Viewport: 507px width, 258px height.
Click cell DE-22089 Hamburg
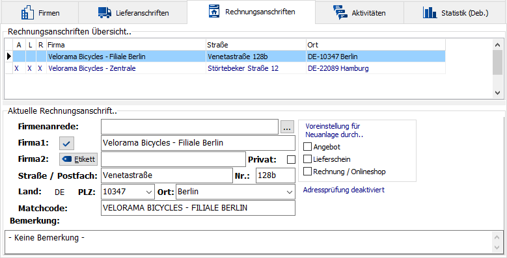(376, 68)
